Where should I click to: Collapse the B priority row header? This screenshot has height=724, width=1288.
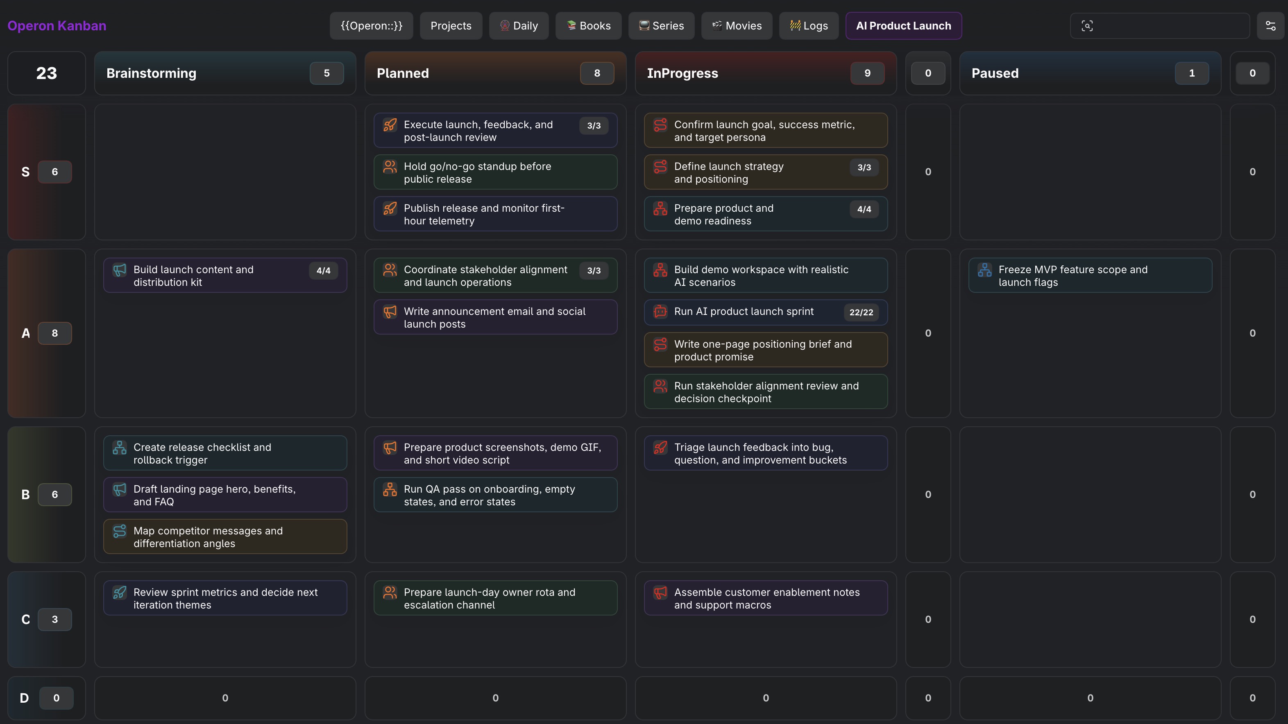click(x=47, y=495)
